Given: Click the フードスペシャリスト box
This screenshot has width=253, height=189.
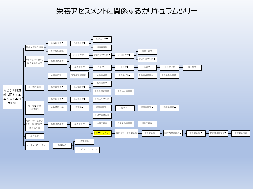Looking at the screenshot, I should point(37,145).
